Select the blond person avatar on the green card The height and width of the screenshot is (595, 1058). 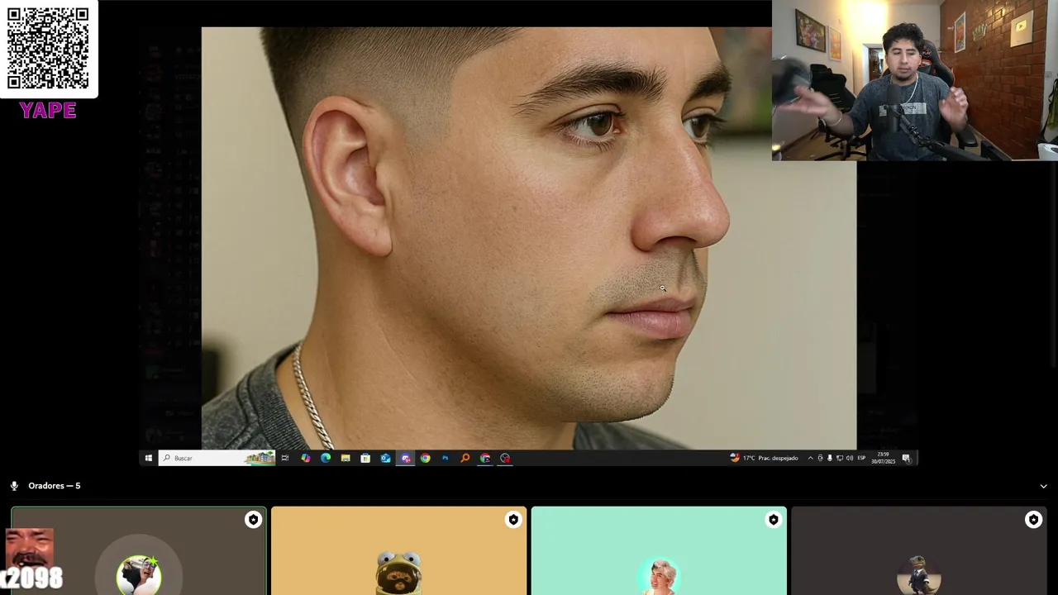click(x=659, y=575)
